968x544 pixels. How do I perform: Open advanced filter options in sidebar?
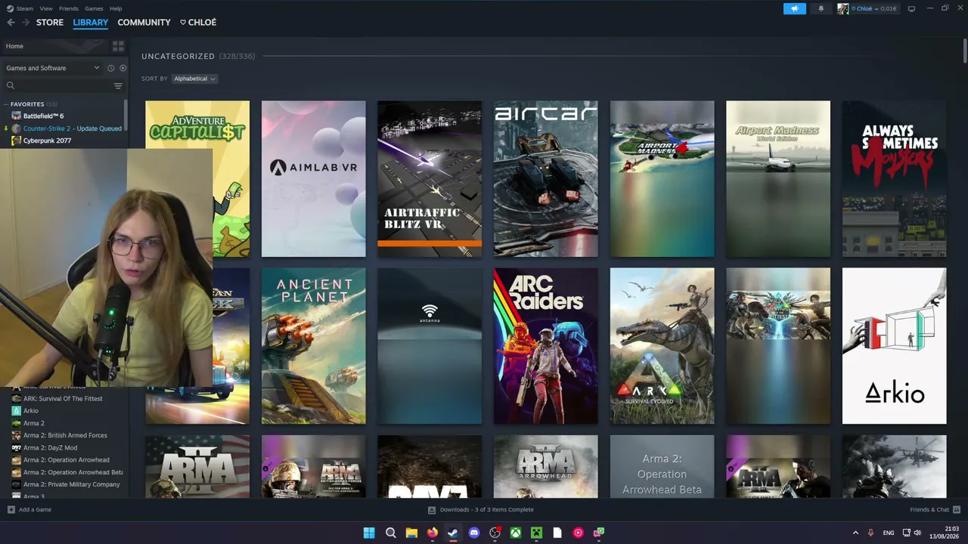(x=118, y=86)
